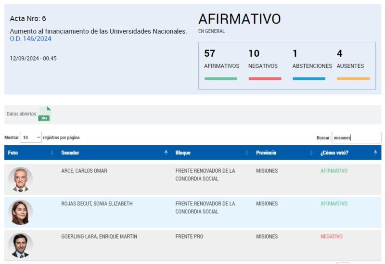This screenshot has height=264, width=385.
Task: Click MISIONES province in Goerling Lara row
Action: [x=267, y=237]
